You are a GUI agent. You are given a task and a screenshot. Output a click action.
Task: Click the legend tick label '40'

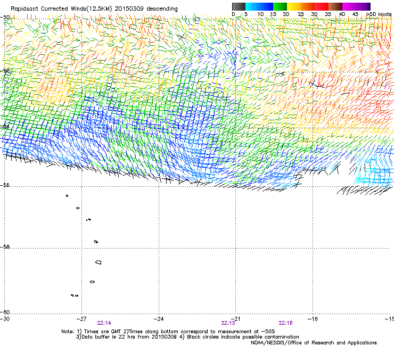point(342,14)
